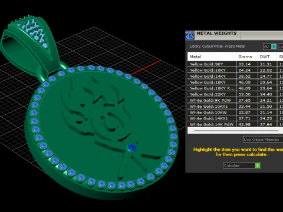This screenshot has width=283, height=212.
Task: Select the White Gold:9K PdW row
Action: coord(235,100)
